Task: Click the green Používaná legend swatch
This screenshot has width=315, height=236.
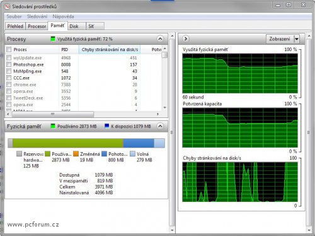Action: pos(48,154)
